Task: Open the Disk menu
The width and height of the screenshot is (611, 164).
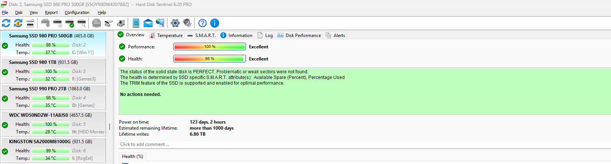Action: click(19, 12)
